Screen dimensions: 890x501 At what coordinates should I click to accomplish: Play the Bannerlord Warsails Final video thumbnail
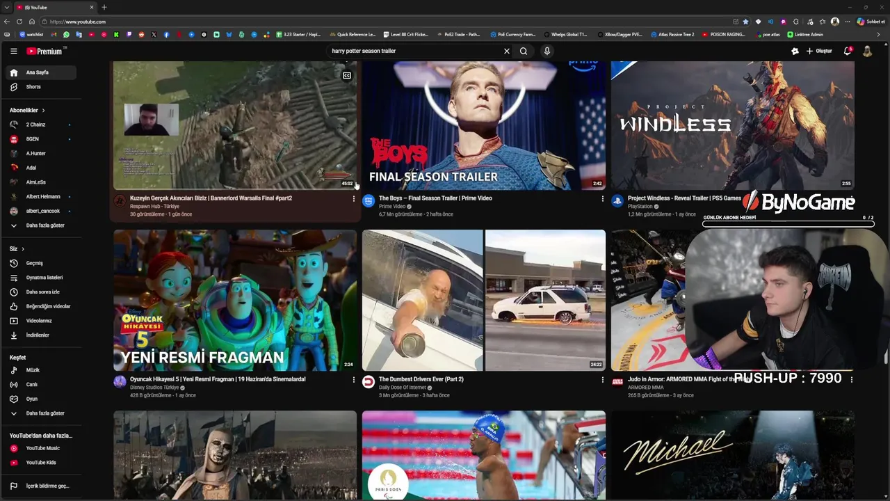[x=235, y=125]
